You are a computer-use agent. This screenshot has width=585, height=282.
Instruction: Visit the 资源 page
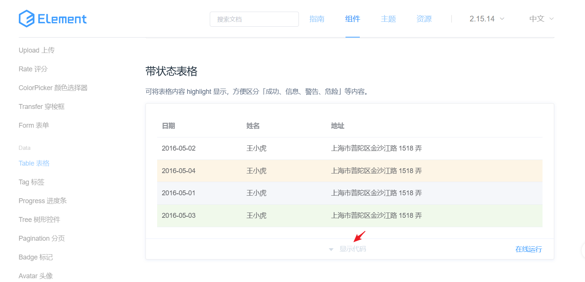tap(424, 18)
